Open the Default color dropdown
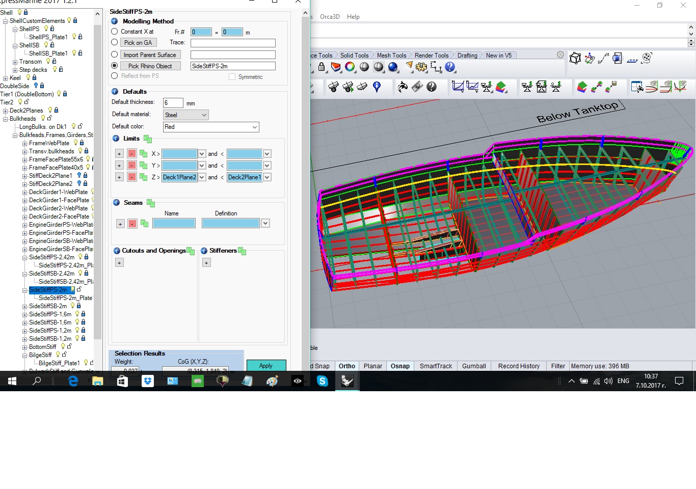The image size is (696, 489). tap(211, 127)
